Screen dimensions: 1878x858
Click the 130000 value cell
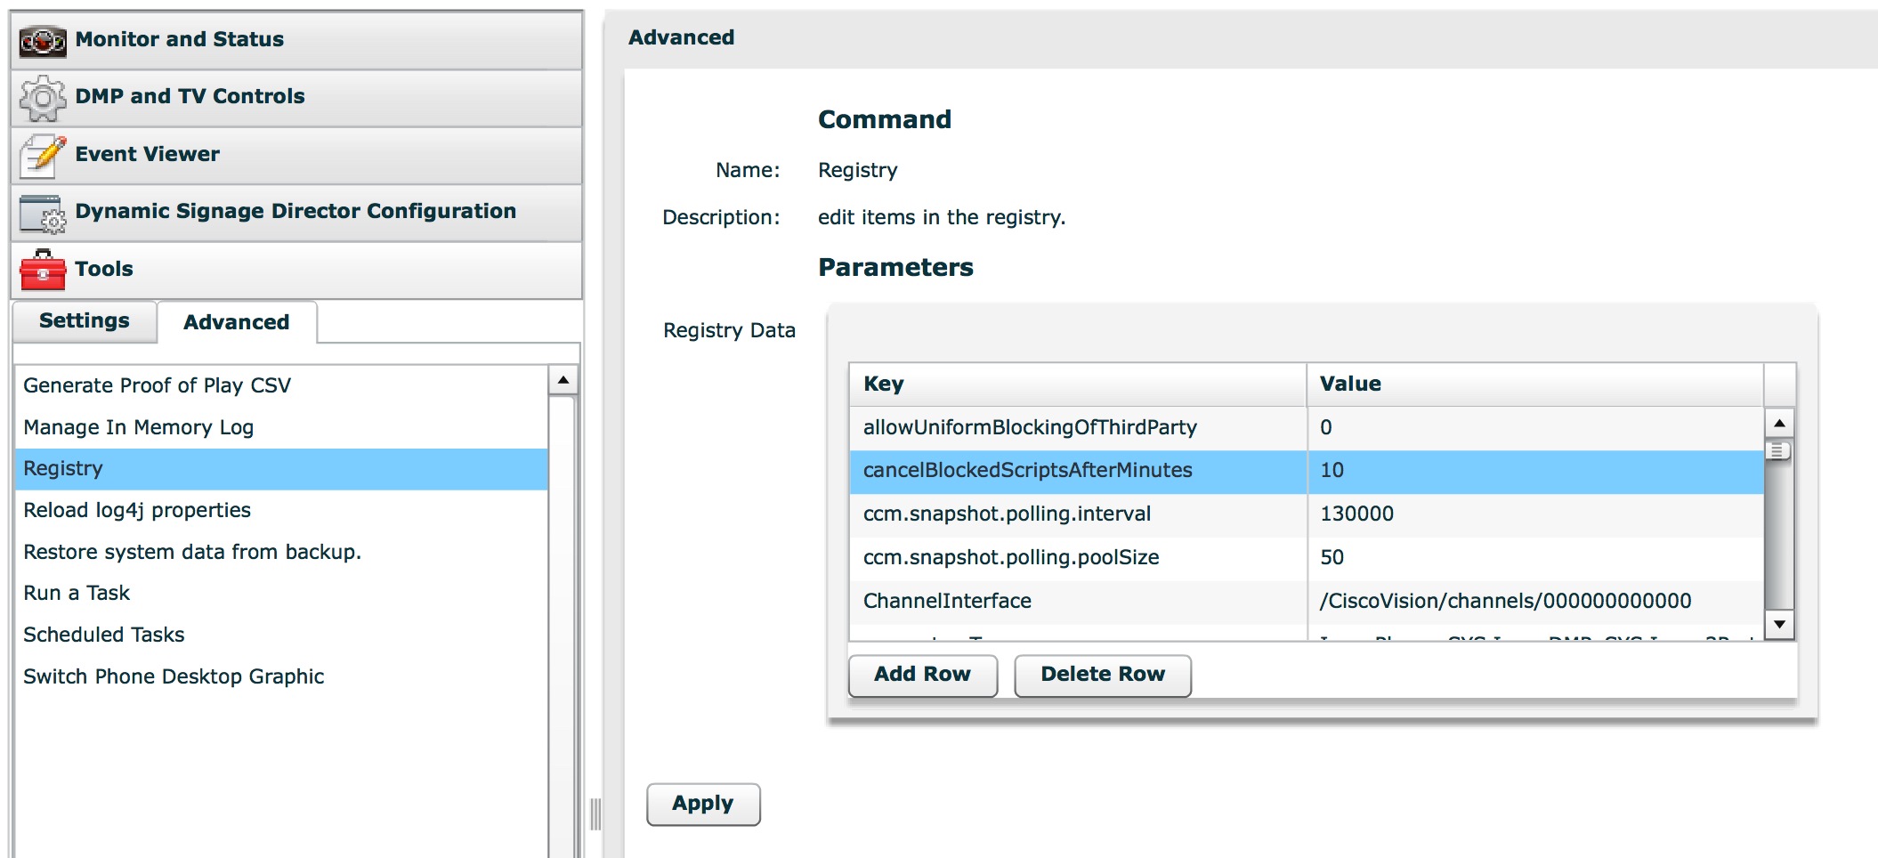point(1535,515)
